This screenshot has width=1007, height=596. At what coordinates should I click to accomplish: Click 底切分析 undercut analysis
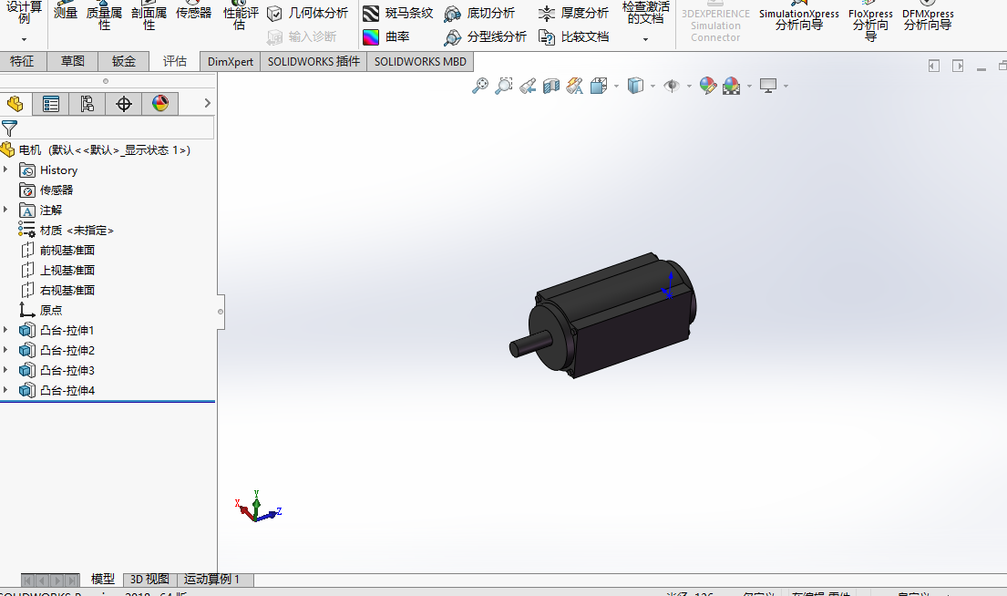[x=479, y=13]
